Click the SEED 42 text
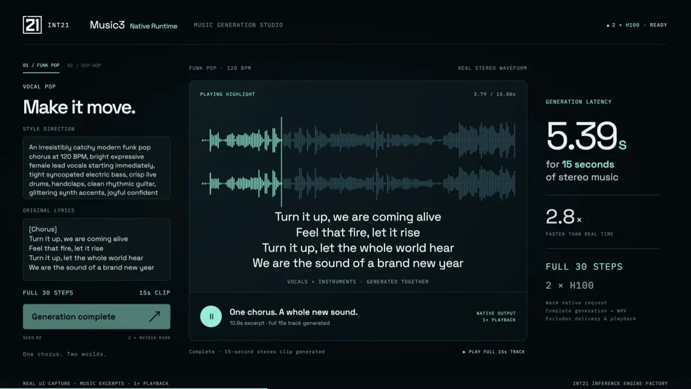 [x=32, y=338]
